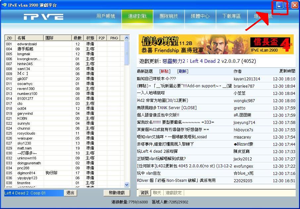Select player numberz100 in list

point(27,94)
